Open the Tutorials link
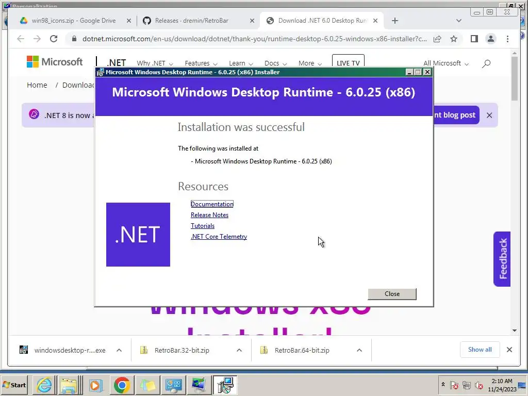The width and height of the screenshot is (528, 396). [x=202, y=226]
